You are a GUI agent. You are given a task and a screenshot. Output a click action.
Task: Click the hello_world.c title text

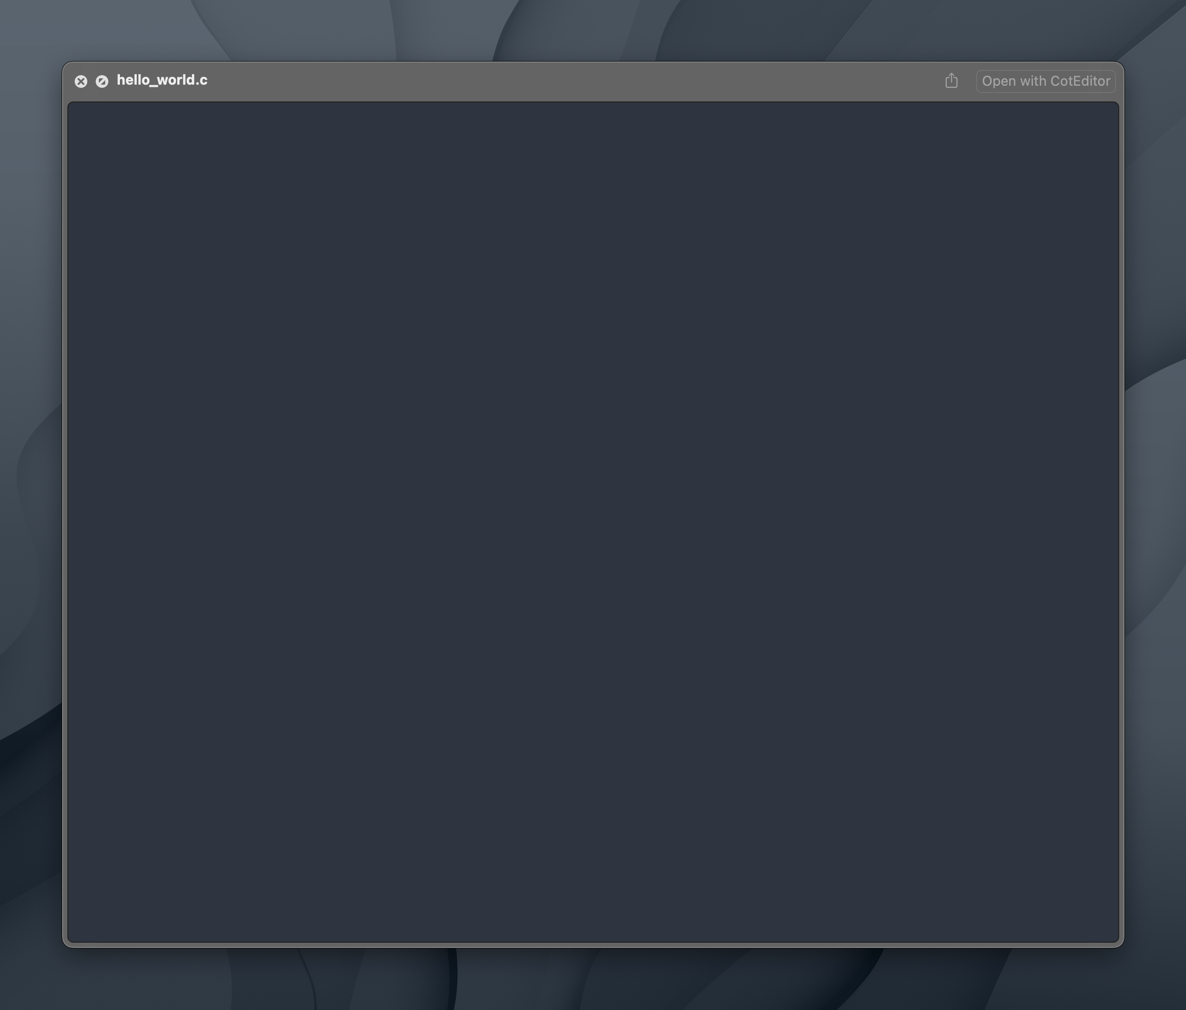click(162, 80)
